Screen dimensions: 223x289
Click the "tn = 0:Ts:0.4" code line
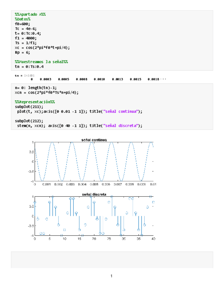[29, 67]
